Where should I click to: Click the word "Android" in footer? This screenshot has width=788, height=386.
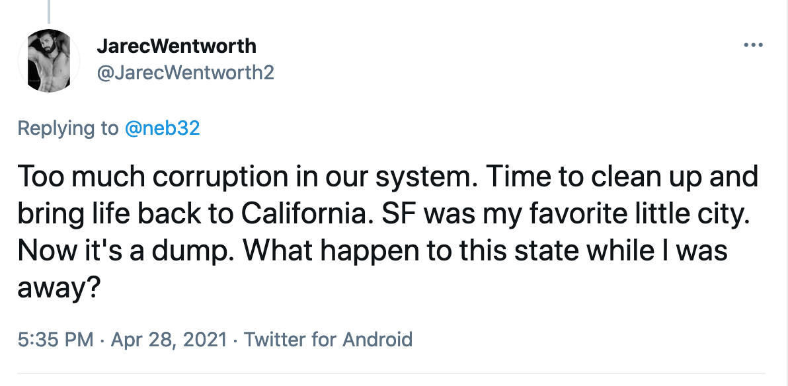point(377,339)
